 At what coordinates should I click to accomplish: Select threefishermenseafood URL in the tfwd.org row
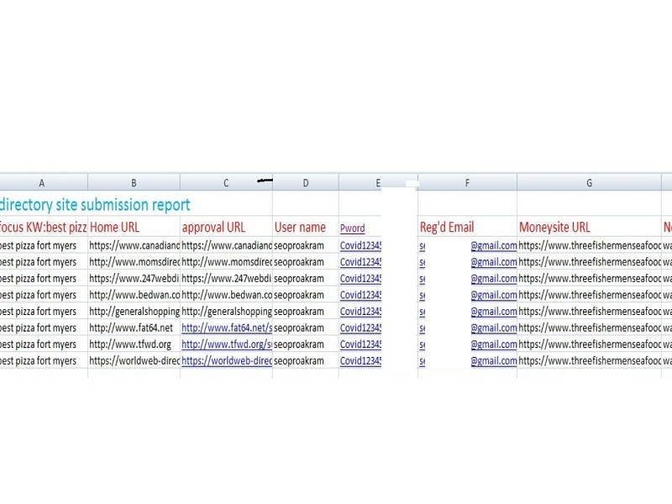(x=590, y=344)
